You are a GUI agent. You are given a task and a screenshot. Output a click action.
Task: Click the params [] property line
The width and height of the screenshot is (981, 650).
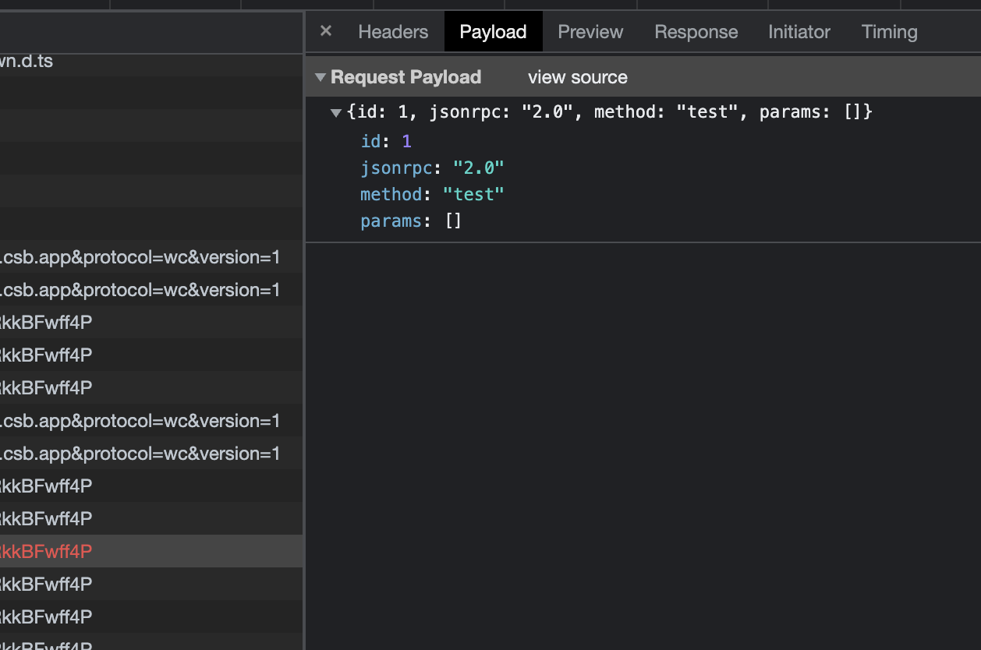pyautogui.click(x=411, y=221)
